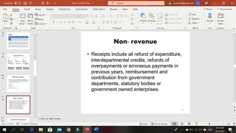Open the font name combo box

[64, 16]
